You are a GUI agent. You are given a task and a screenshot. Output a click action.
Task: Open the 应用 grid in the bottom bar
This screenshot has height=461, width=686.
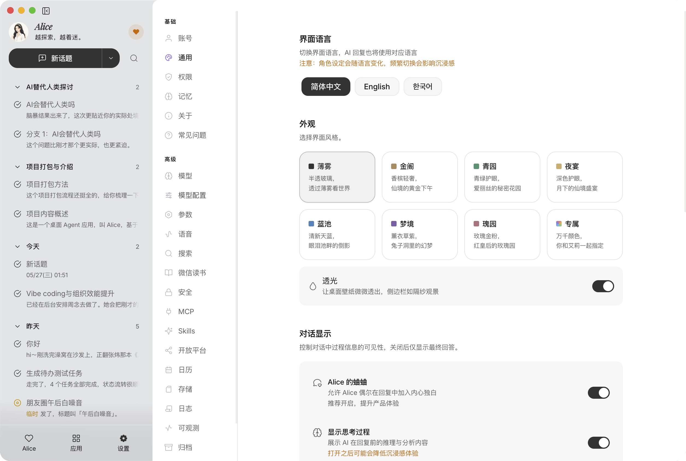76,443
